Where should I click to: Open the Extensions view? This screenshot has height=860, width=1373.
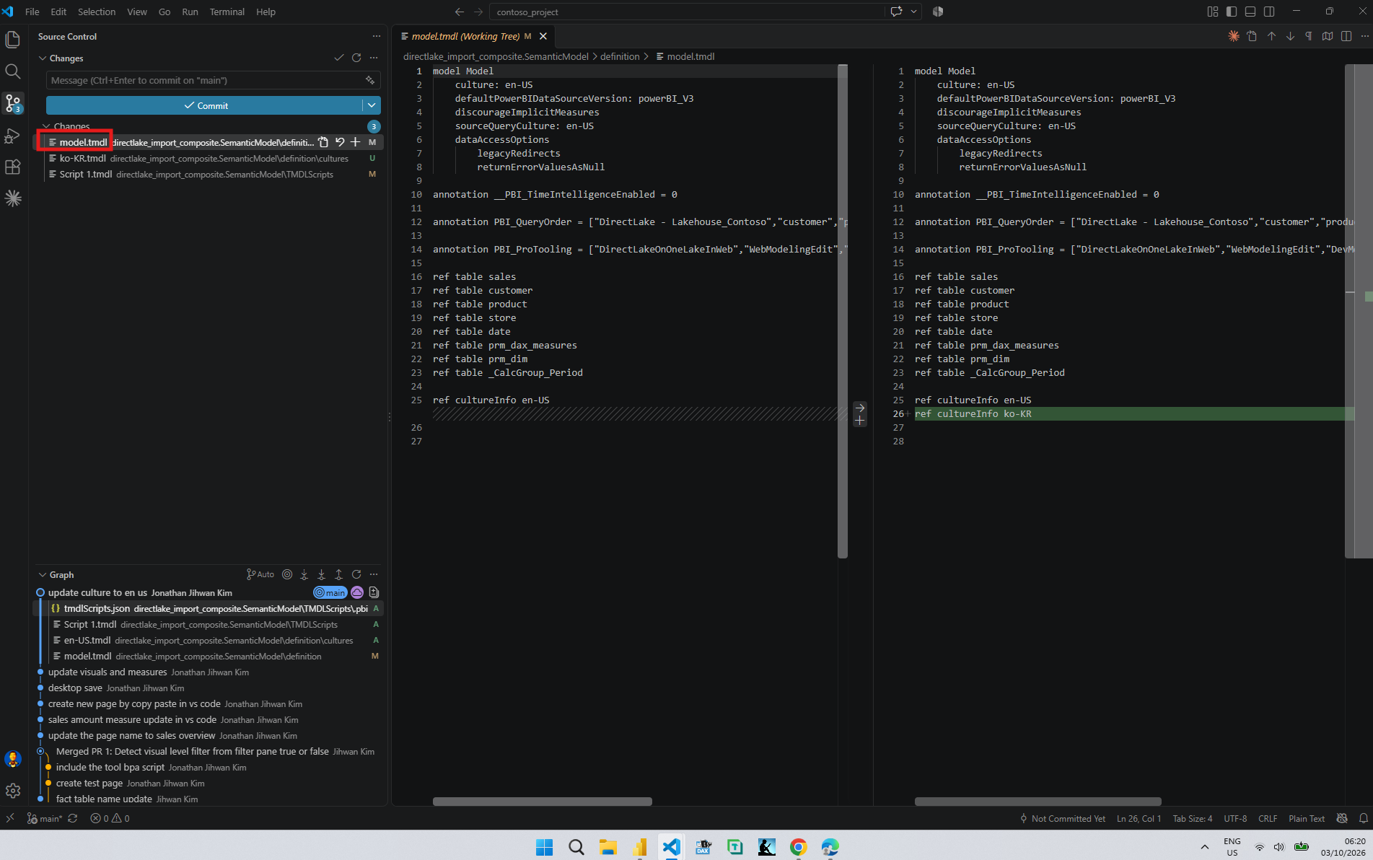[13, 167]
